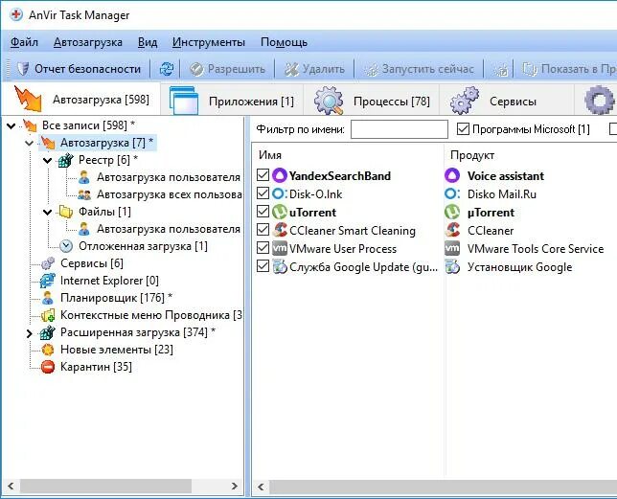Click the Разрешить toolbar button
617x499 pixels.
(x=227, y=69)
